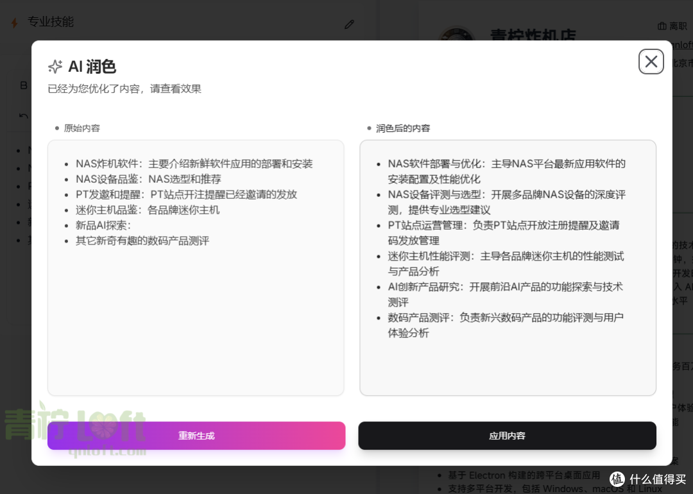
Task: Click original line 其它新奇有趣的数码产品测评
Action: (142, 241)
